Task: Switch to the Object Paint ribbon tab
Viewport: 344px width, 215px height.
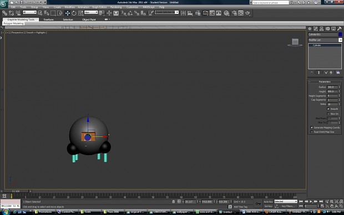Action: (89, 19)
